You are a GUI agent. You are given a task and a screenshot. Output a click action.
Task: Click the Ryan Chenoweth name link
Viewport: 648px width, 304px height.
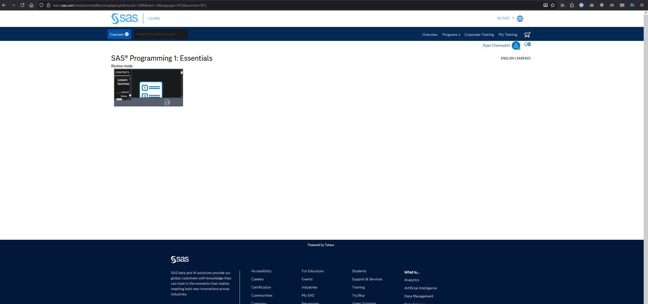tap(496, 45)
